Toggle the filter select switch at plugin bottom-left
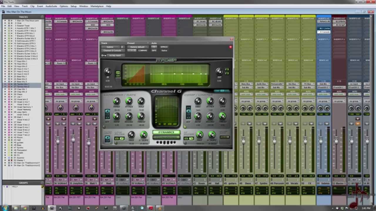Viewport: 376px width, 211px height. (107, 139)
